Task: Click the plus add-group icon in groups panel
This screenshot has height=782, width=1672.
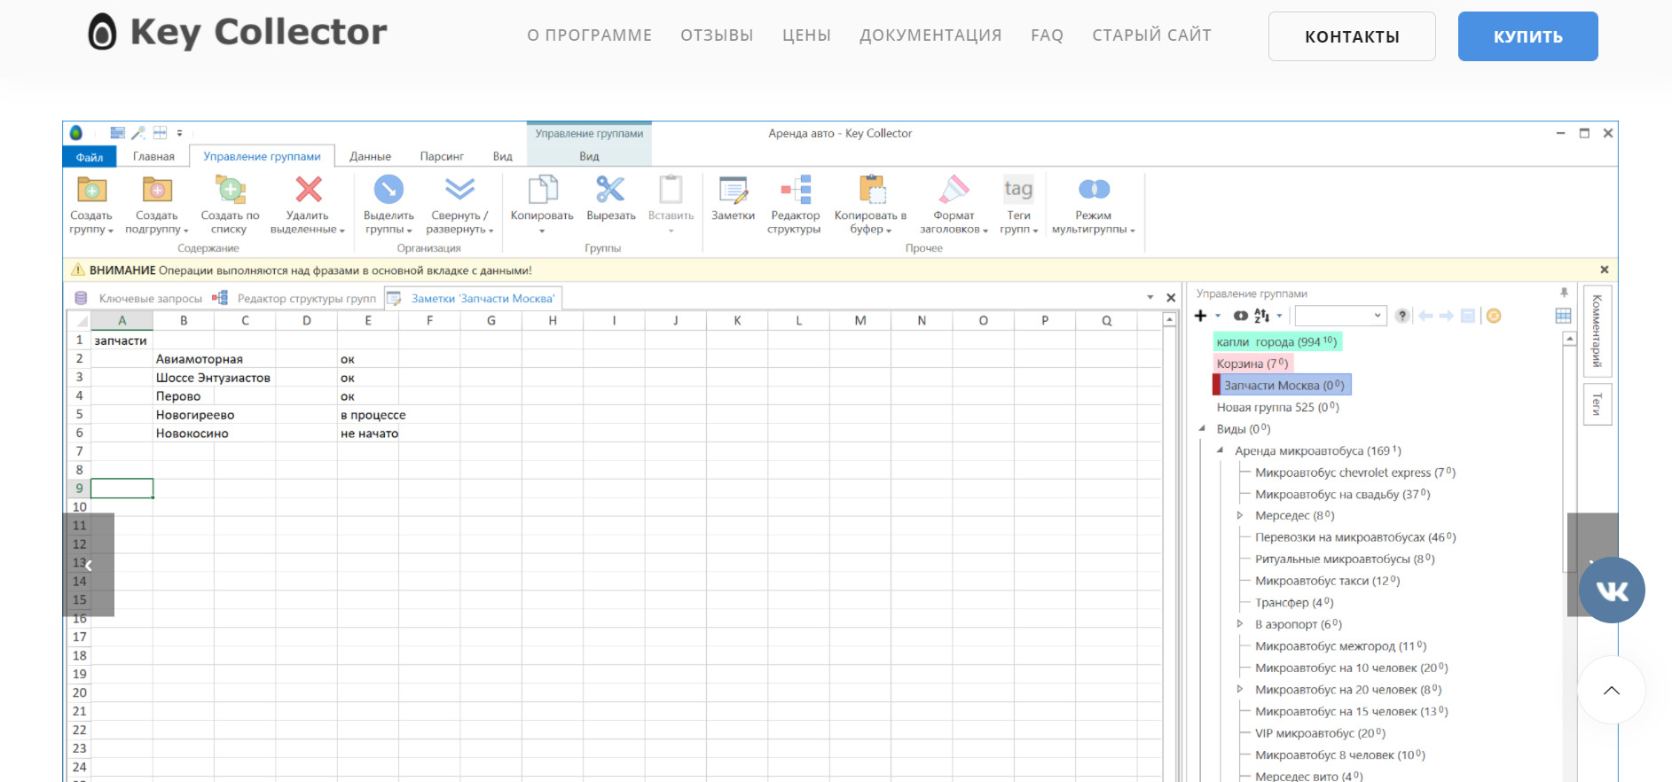Action: coord(1201,316)
